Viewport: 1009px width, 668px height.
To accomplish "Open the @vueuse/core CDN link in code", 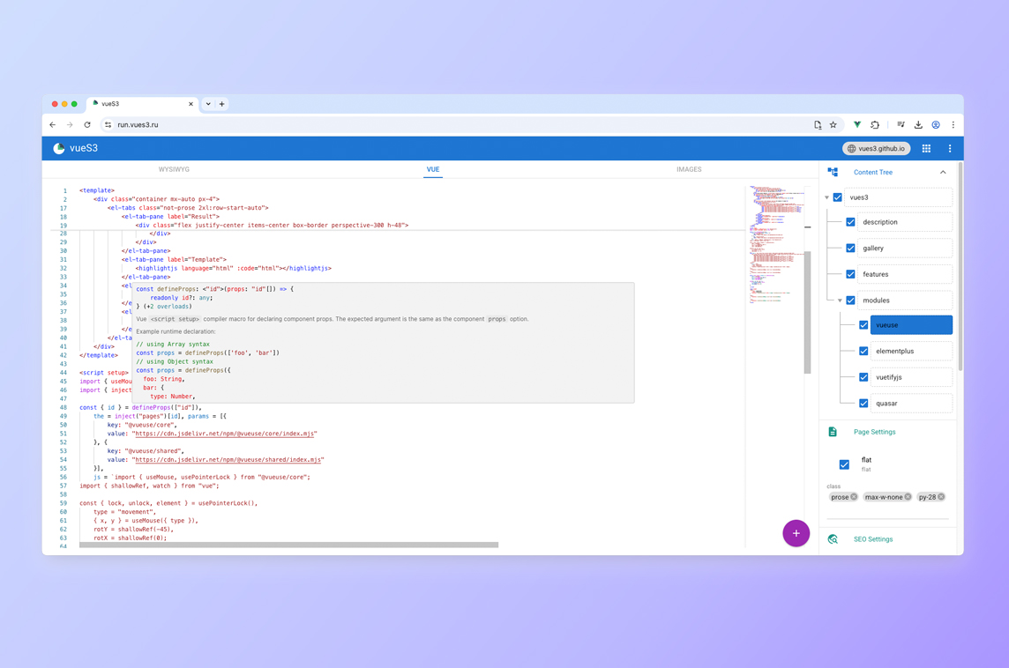I will 225,434.
